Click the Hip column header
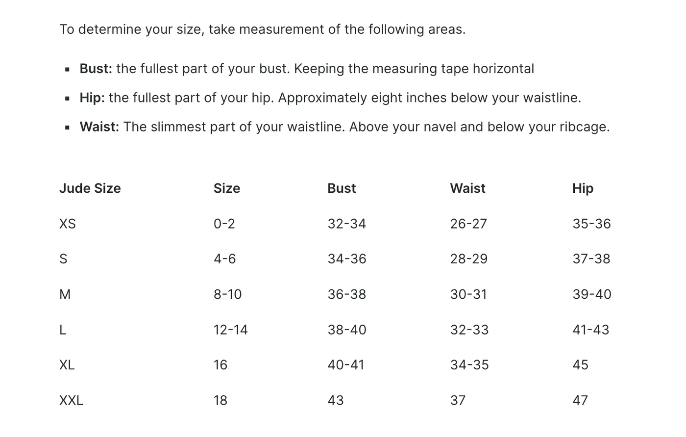This screenshot has width=686, height=437. click(x=583, y=188)
